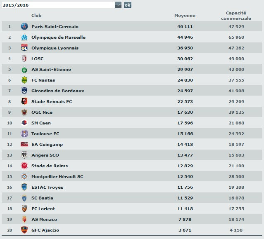Click the Montpellier Hérault SC crest
The image size is (264, 239).
pyautogui.click(x=24, y=176)
